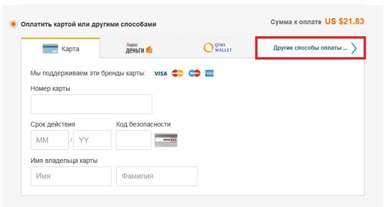Open the 'Другие способы оплаты' link
The image size is (386, 207).
coord(310,48)
